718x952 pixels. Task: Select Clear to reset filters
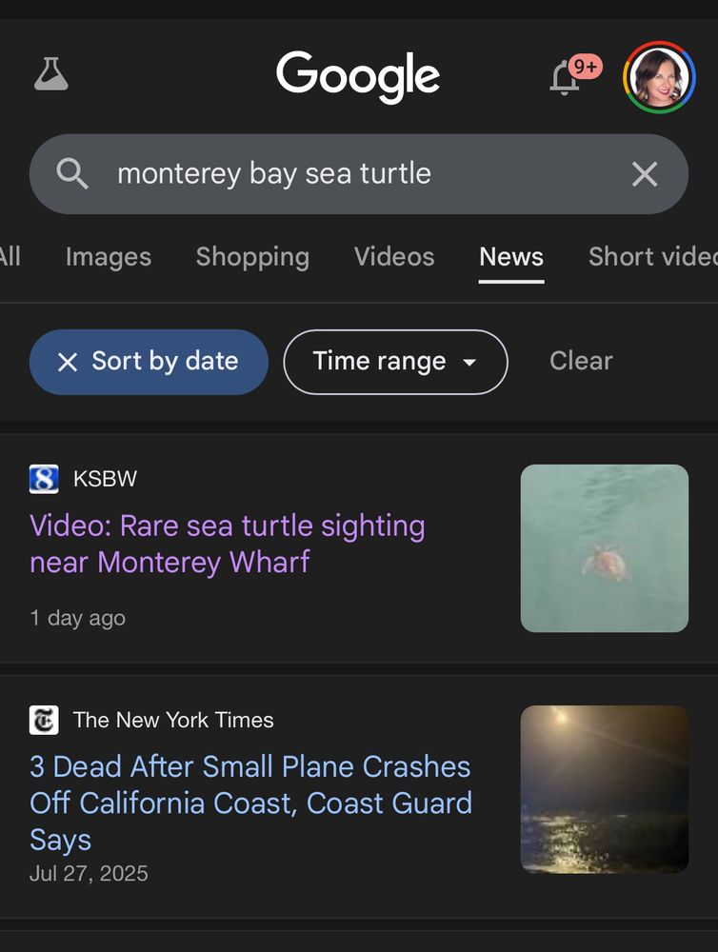(x=580, y=361)
